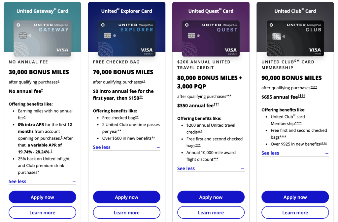Learn more about United Gateway Card
The height and width of the screenshot is (222, 338).
pos(43,212)
